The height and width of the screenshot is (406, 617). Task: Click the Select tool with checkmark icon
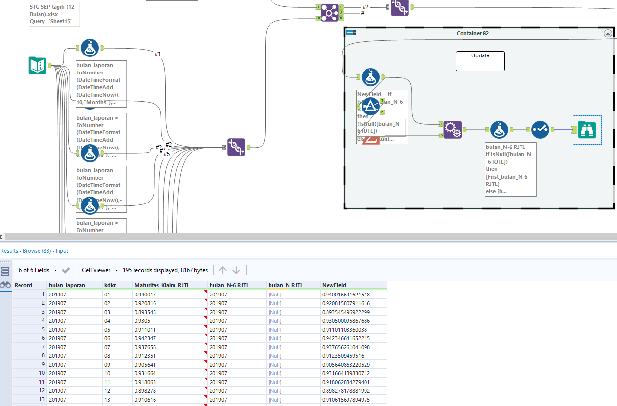[540, 130]
